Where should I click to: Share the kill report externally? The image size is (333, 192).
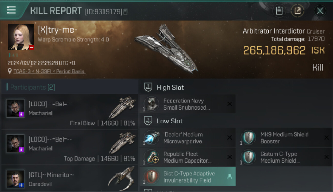(297, 11)
